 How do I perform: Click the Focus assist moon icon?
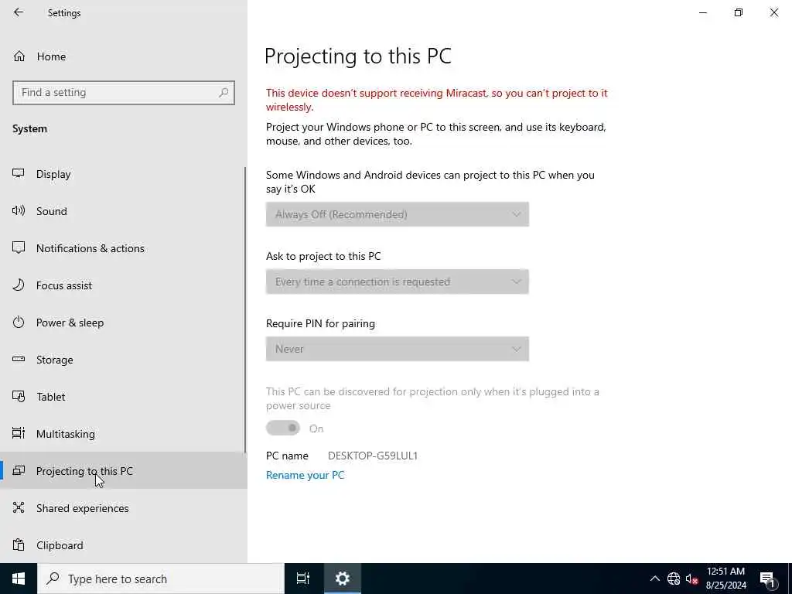tap(19, 285)
